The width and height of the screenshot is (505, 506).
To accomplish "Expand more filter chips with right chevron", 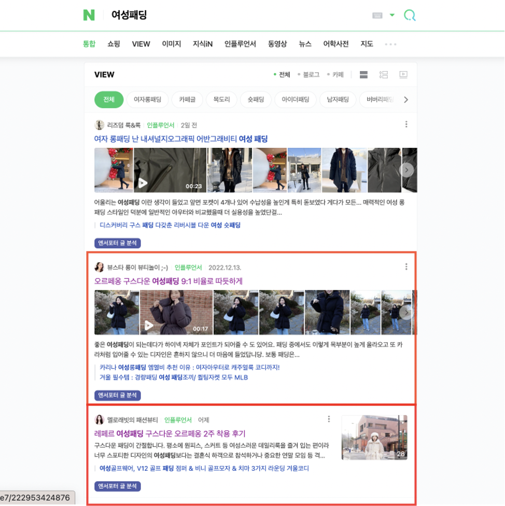I will coord(406,100).
